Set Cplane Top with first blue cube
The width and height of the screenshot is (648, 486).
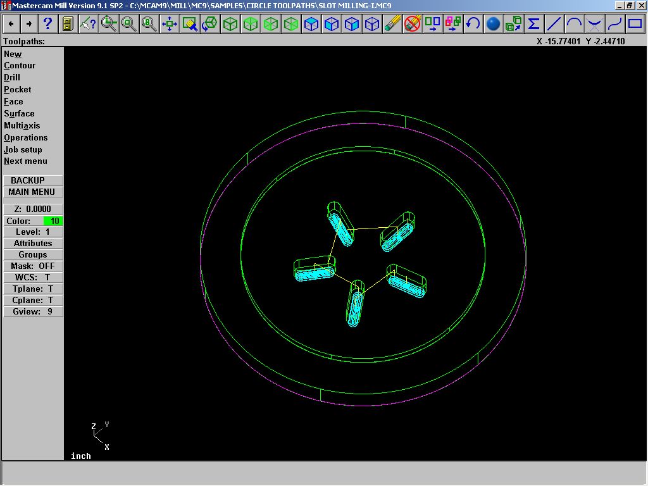click(311, 24)
